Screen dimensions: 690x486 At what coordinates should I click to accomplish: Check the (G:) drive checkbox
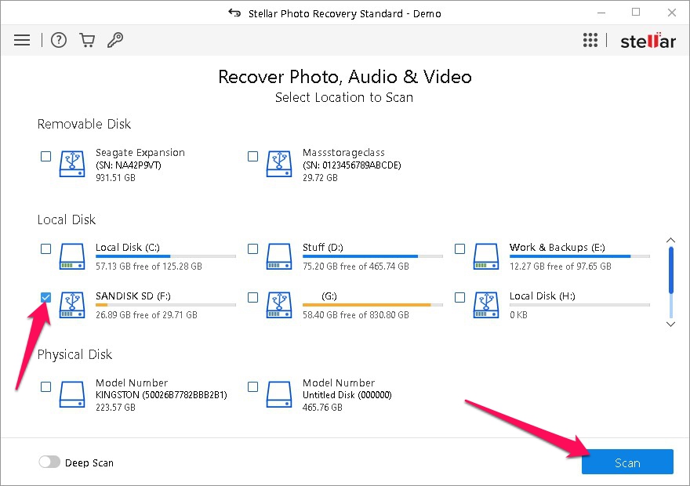(252, 297)
